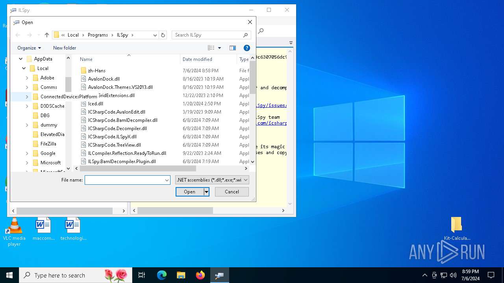
Task: Click inside the File name field
Action: [124, 180]
